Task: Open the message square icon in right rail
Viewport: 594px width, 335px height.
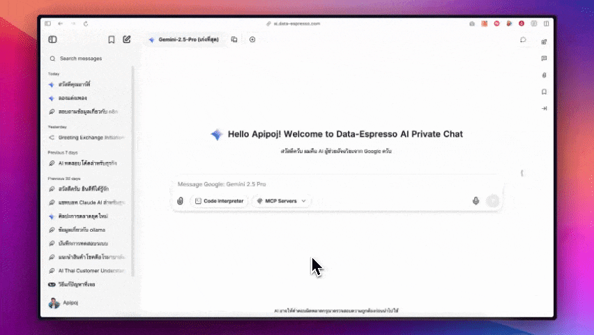Action: click(544, 59)
